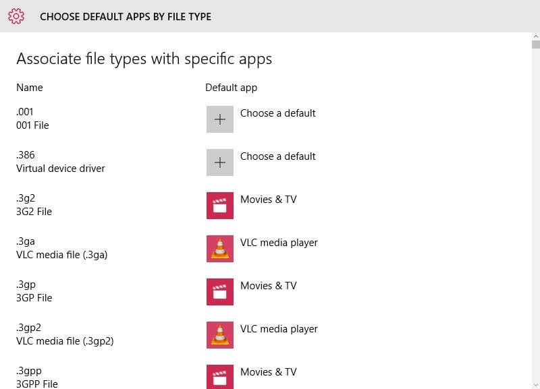Select the '3GP File' description
The height and width of the screenshot is (389, 540).
(34, 298)
